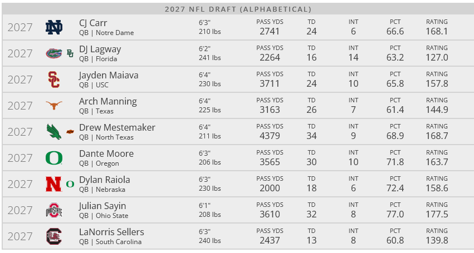Click the small Oklahoma State logo by Mestemaker

[70, 132]
